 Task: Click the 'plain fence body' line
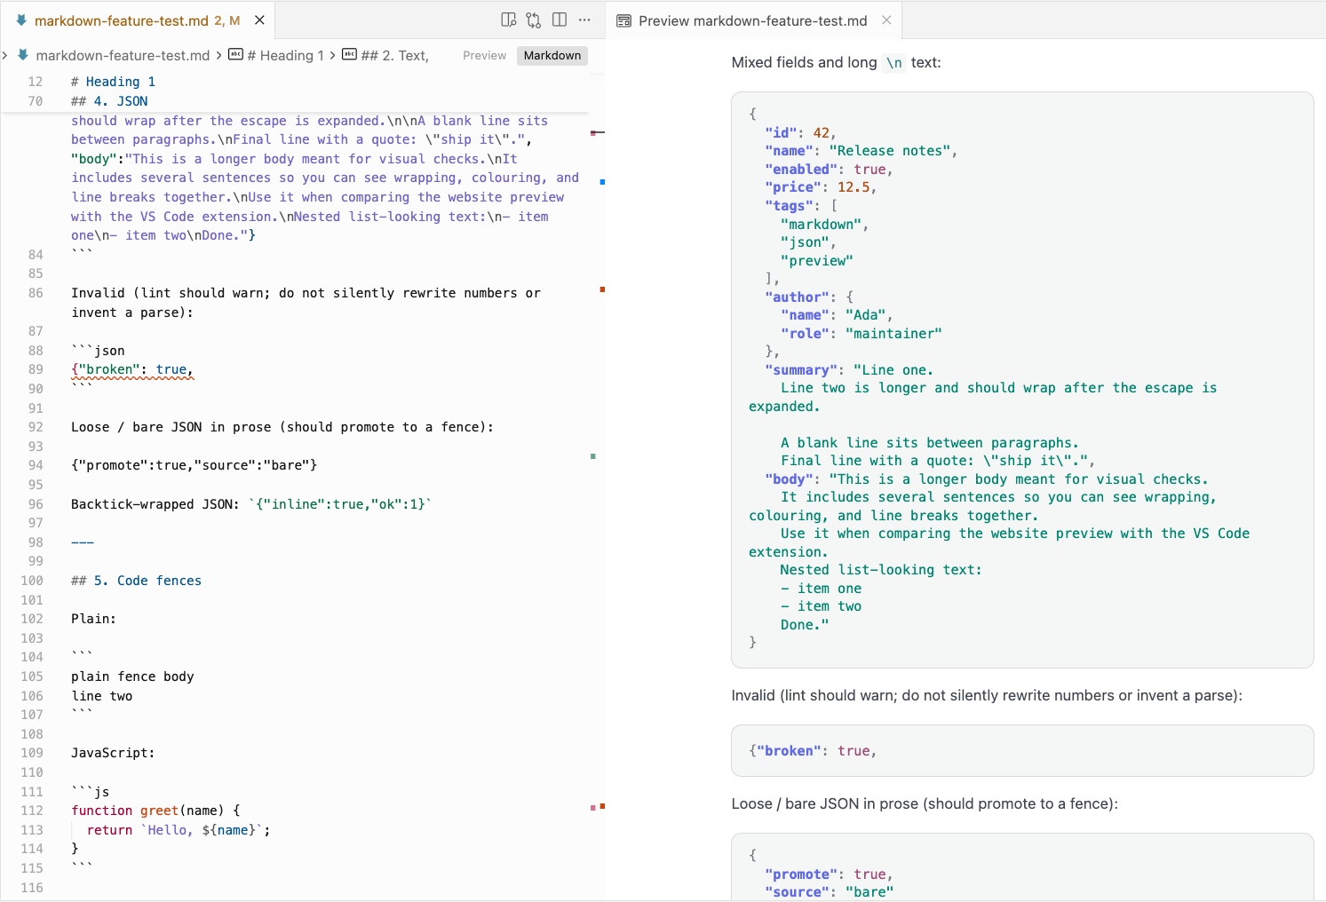point(132,676)
